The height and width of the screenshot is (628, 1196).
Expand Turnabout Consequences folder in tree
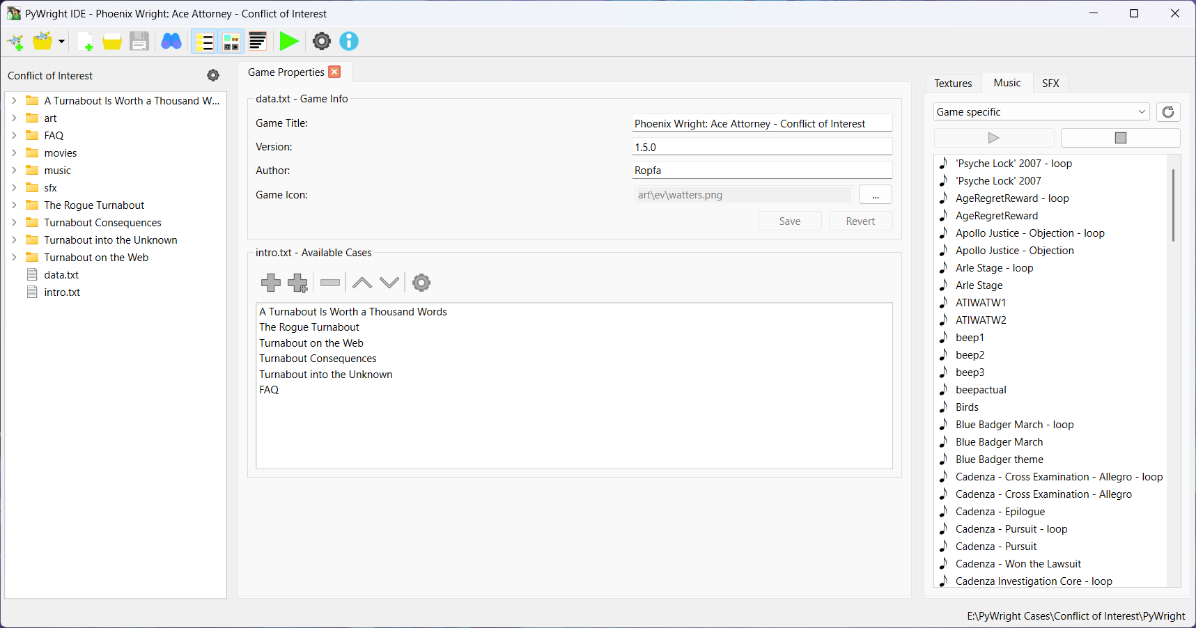(13, 223)
